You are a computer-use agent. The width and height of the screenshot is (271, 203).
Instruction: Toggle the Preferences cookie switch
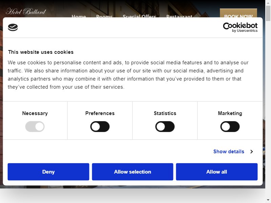100,127
